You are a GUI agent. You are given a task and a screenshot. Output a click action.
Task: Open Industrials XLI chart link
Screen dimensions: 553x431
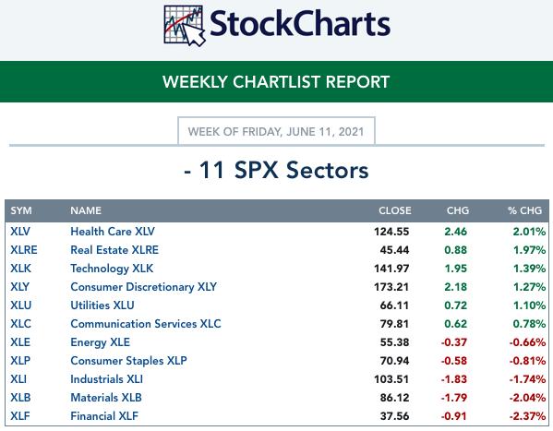pyautogui.click(x=106, y=379)
